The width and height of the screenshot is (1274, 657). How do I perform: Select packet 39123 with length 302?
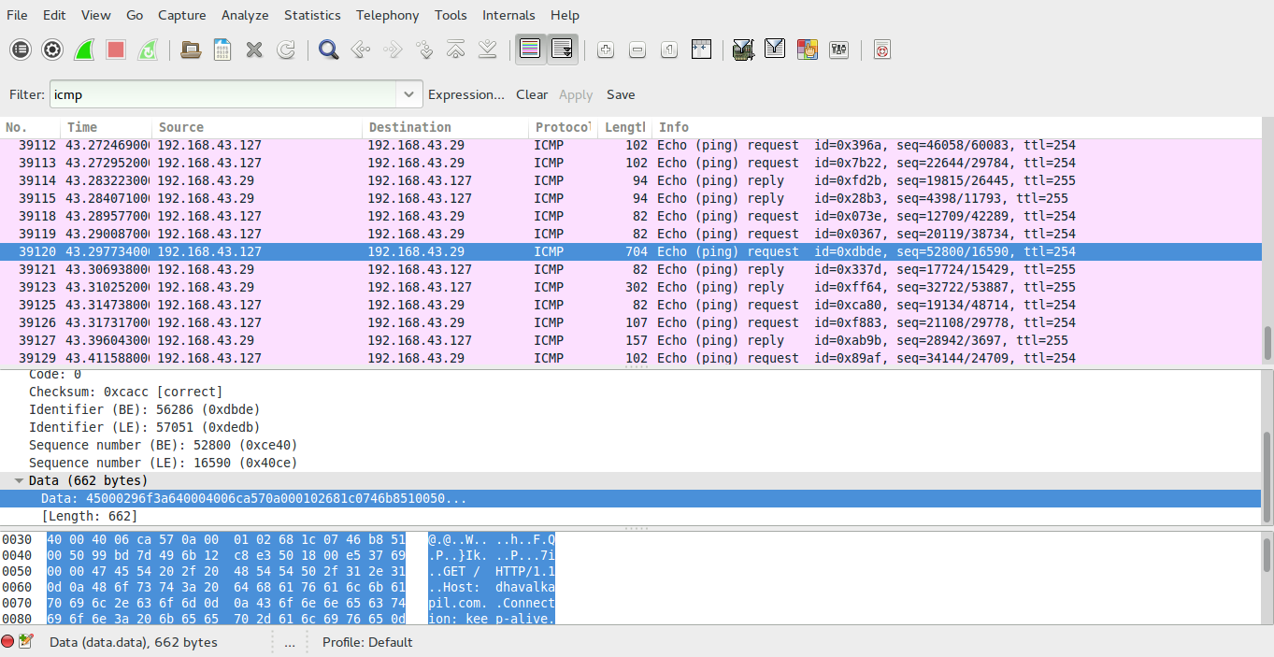(630, 287)
